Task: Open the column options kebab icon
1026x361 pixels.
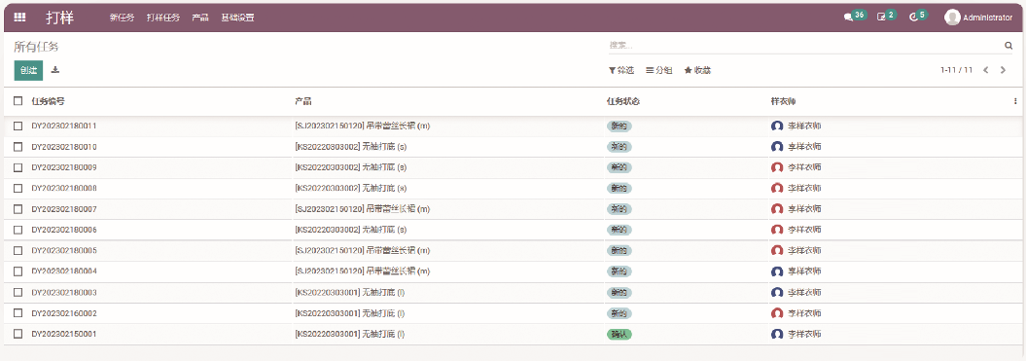Action: (x=1015, y=101)
